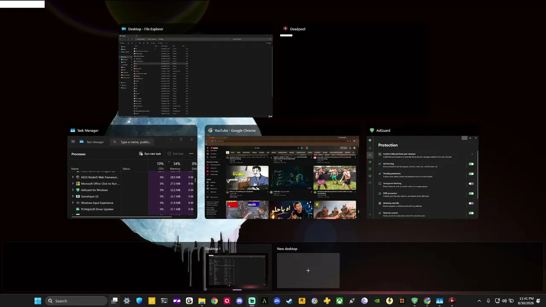Expand the GameInput (2) process group
The image size is (546, 307).
73,196
